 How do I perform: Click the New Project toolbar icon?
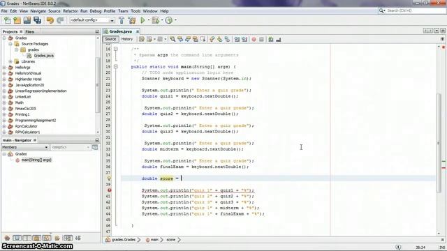(17, 20)
